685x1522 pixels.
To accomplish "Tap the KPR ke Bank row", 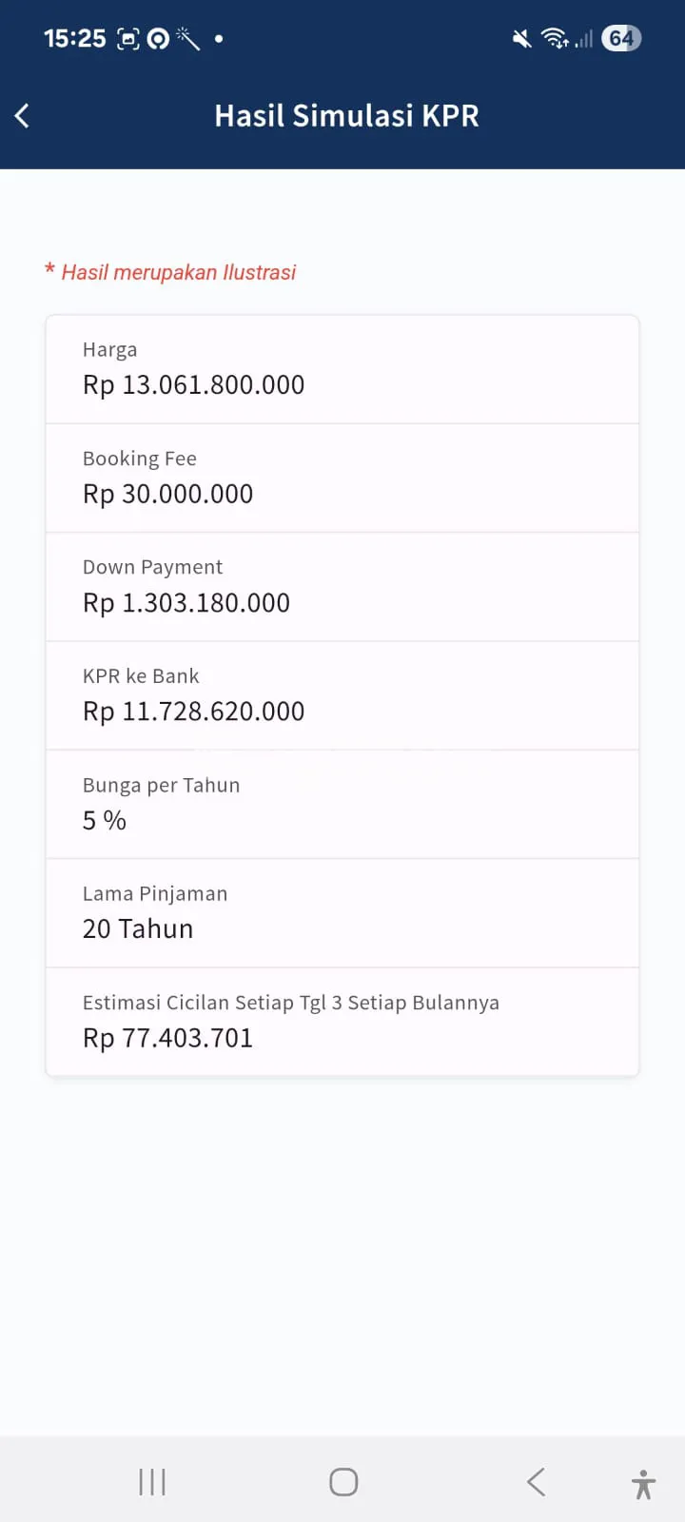I will point(342,695).
